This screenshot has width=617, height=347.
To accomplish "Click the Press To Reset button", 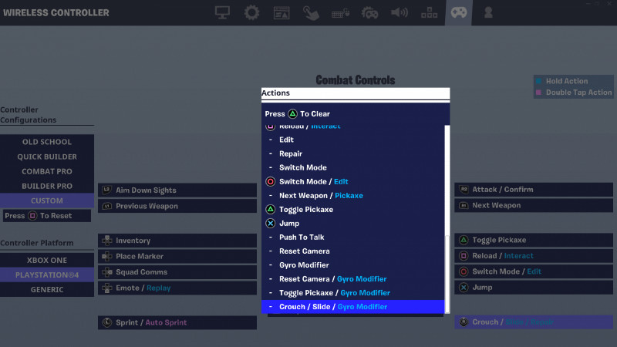I will (47, 216).
